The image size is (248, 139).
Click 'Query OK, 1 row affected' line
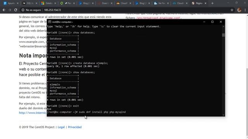(73, 66)
